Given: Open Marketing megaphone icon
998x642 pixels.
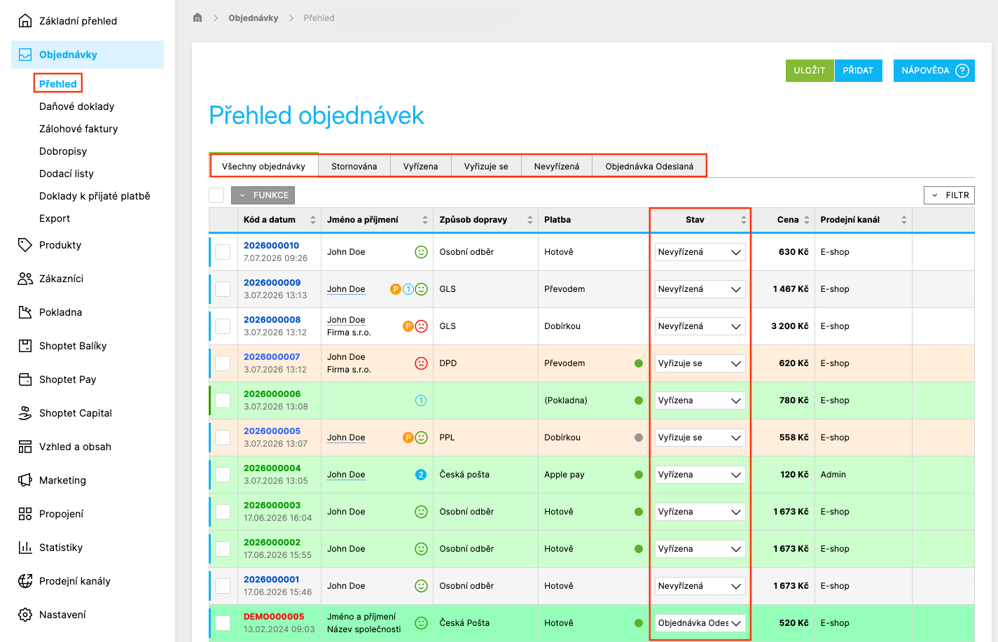Looking at the screenshot, I should tap(25, 480).
